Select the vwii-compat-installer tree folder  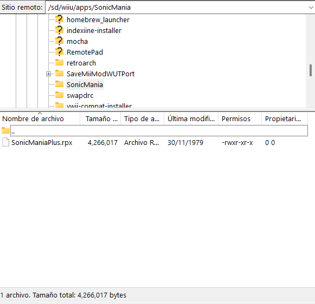click(x=99, y=105)
